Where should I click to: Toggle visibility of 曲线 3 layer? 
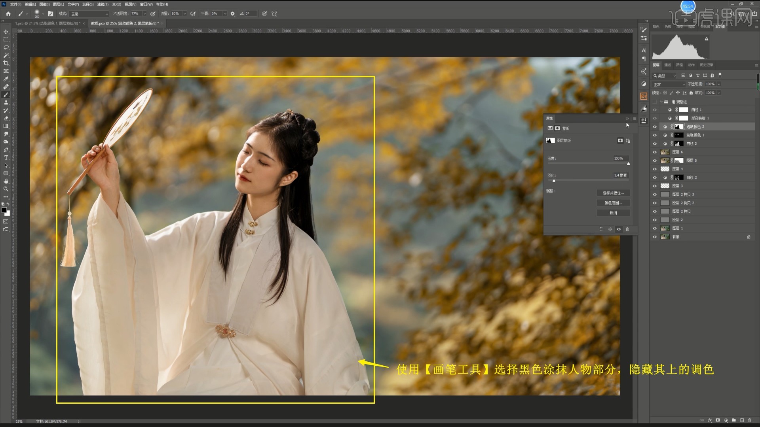[x=654, y=144]
